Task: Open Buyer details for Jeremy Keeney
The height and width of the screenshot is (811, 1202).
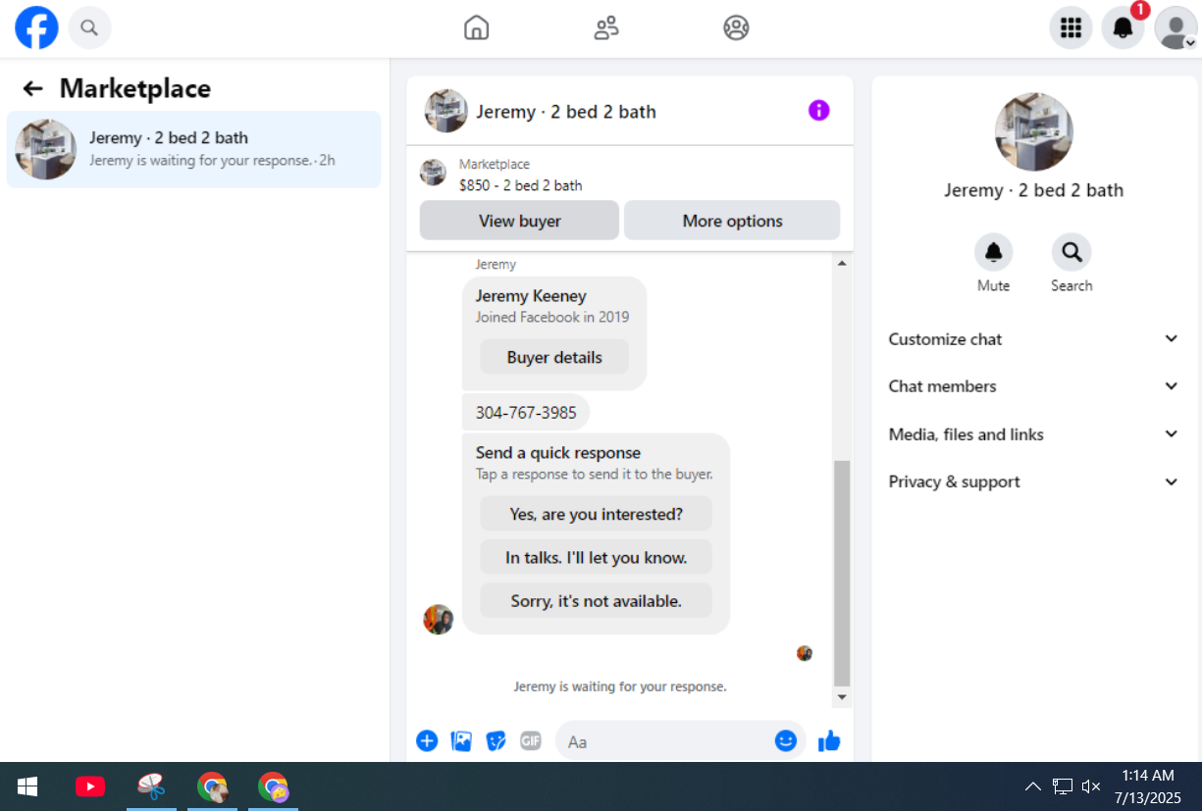Action: pos(554,357)
